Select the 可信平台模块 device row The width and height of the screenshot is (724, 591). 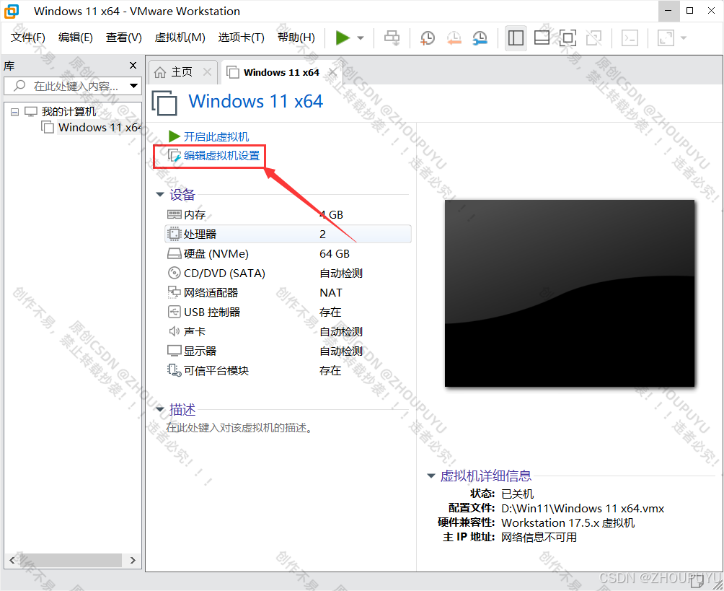pos(288,370)
